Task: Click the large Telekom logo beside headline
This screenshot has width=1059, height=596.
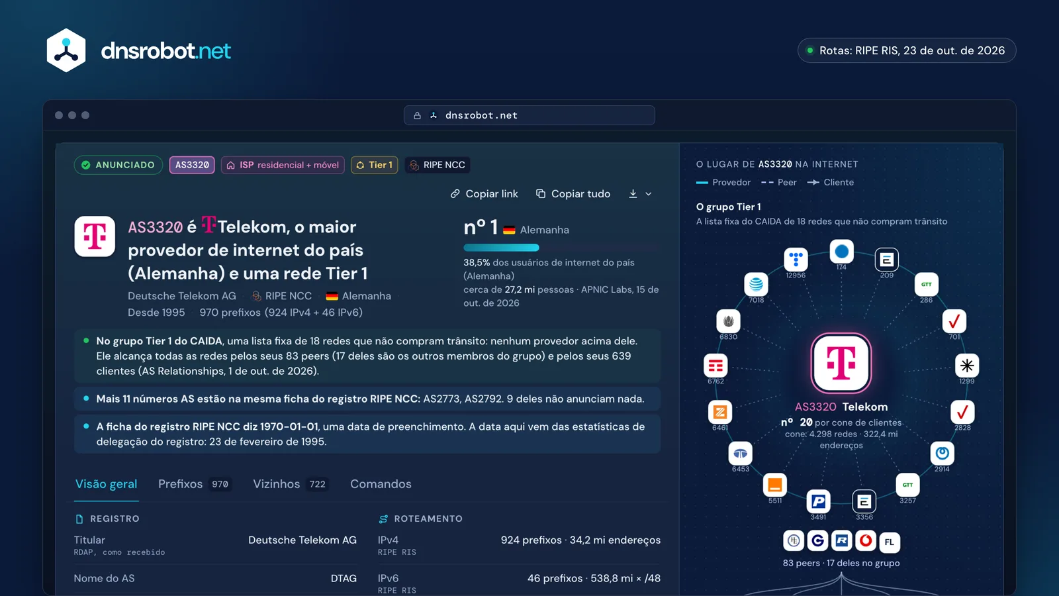Action: tap(95, 236)
